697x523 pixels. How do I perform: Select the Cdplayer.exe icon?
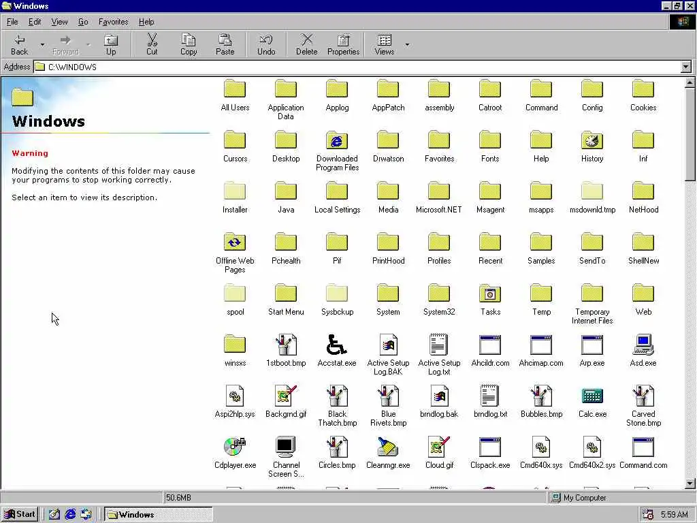click(x=235, y=447)
